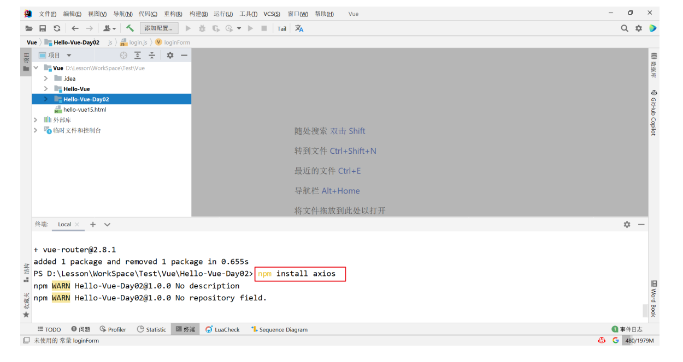683x362 pixels.
Task: Select the Local terminal tab
Action: (x=64, y=225)
